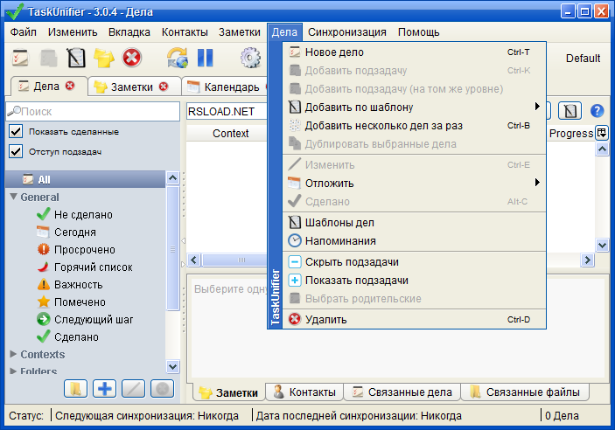The width and height of the screenshot is (615, 430).
Task: Click the add folder button under the sidebar
Action: [75, 389]
